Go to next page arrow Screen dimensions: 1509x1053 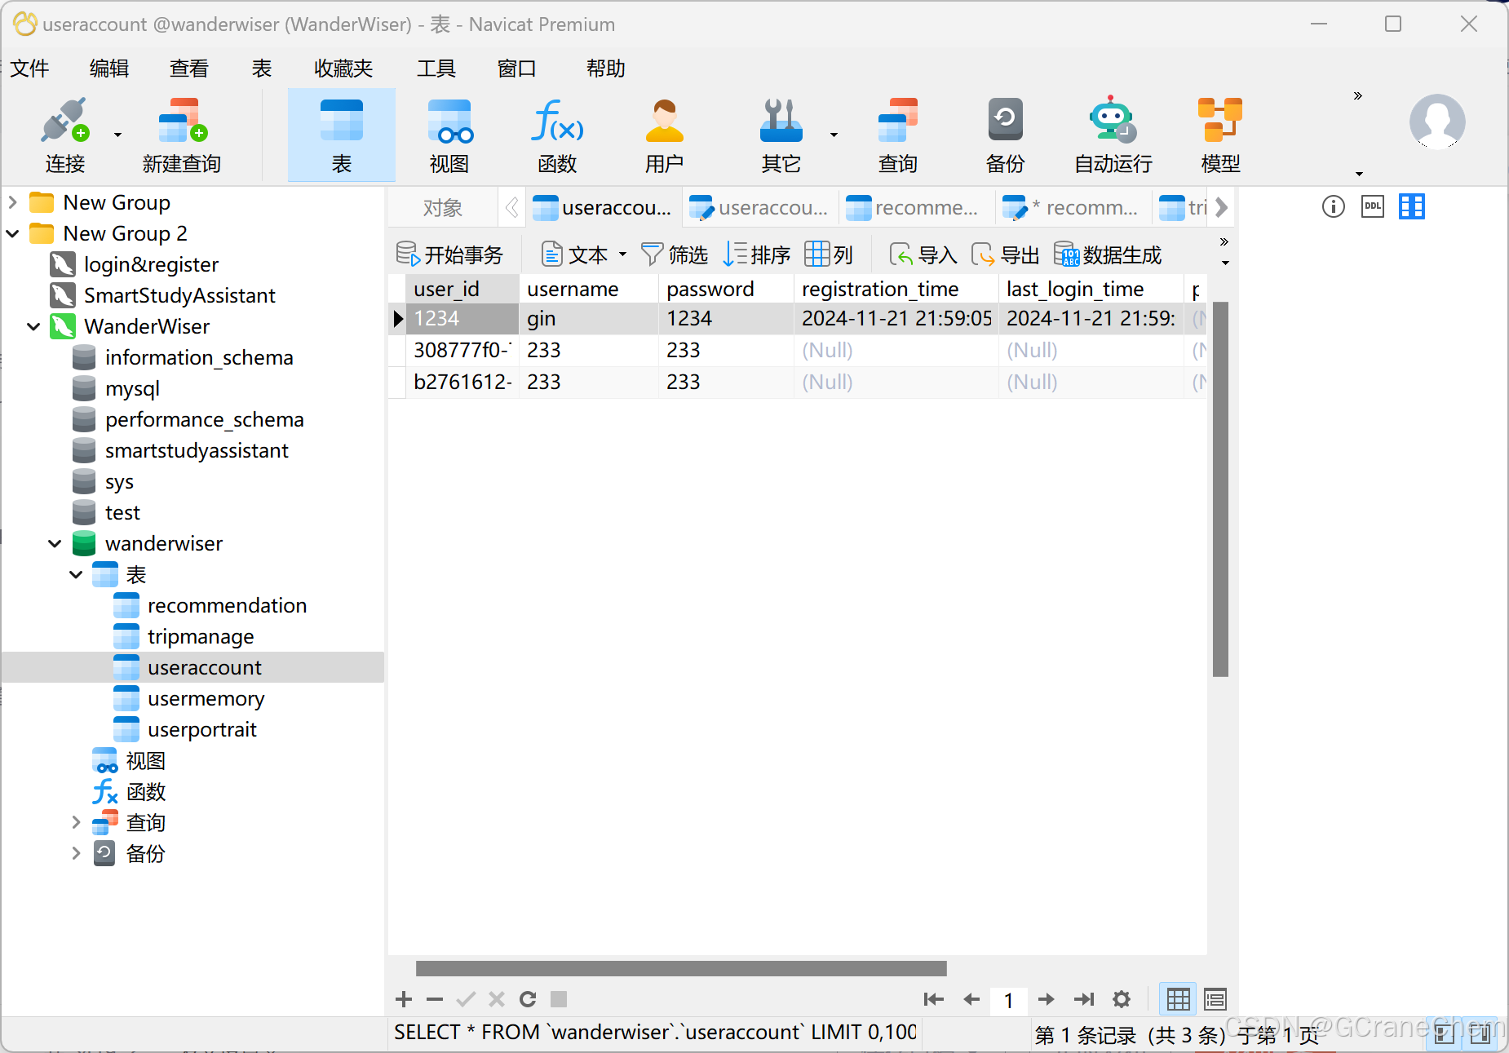click(x=1047, y=999)
